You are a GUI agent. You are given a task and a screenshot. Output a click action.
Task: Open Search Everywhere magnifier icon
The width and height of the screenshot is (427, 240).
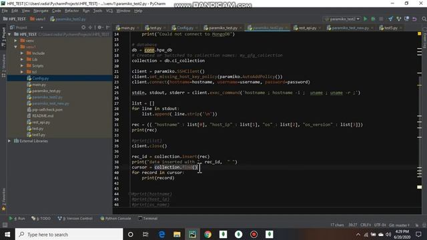point(424,19)
